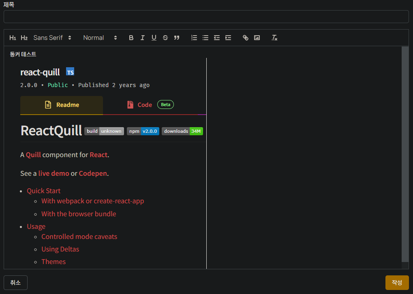Screen dimensions: 413x294
Task: Insert an image into editor
Action: point(257,38)
